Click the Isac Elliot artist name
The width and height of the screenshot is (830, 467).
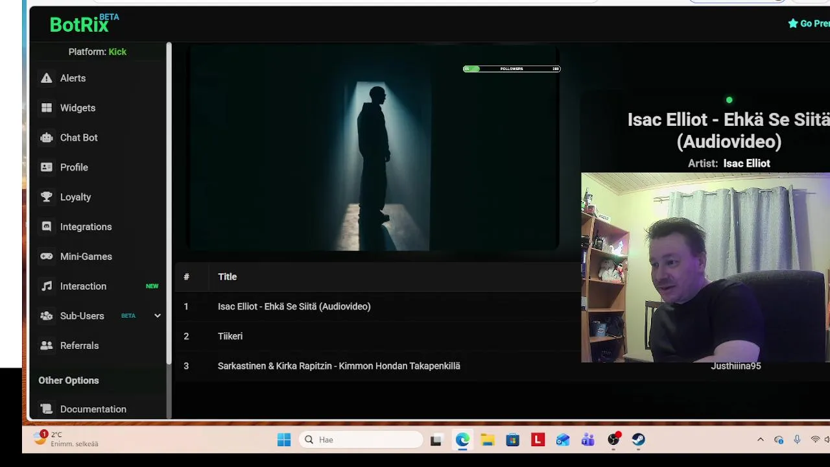click(x=746, y=163)
